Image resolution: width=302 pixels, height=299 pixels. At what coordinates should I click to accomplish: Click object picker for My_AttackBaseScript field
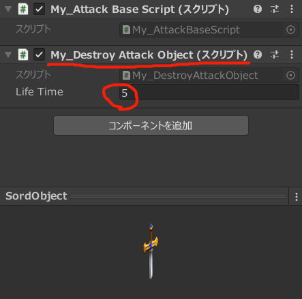click(x=290, y=30)
